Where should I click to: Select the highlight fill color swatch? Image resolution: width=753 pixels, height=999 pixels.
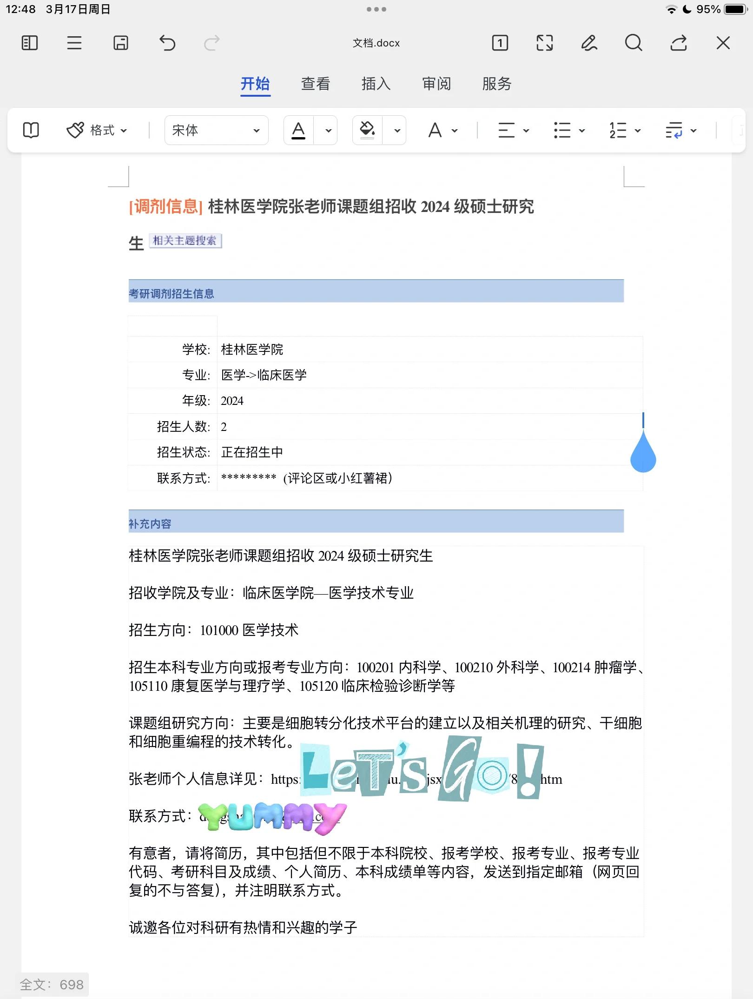366,130
